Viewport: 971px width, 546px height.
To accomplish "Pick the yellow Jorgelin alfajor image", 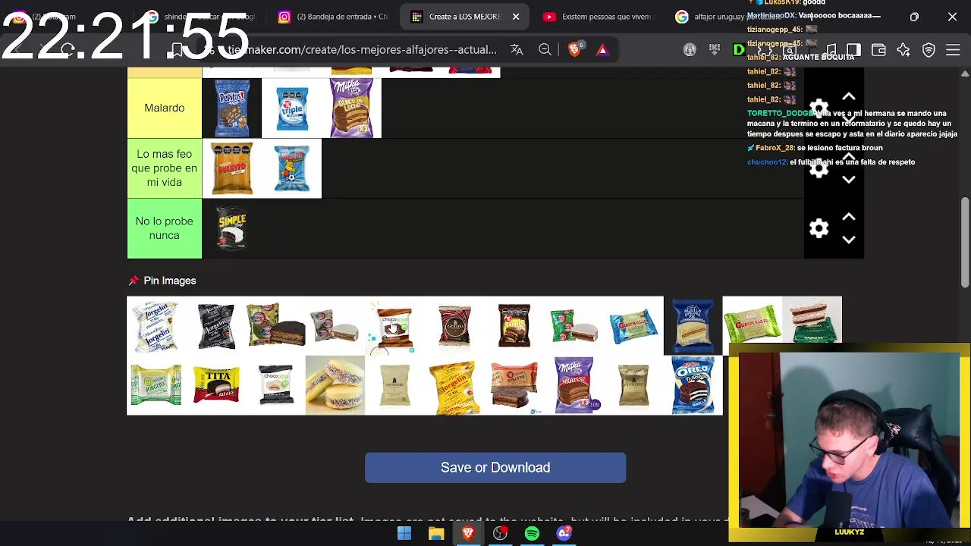I will pyautogui.click(x=454, y=385).
